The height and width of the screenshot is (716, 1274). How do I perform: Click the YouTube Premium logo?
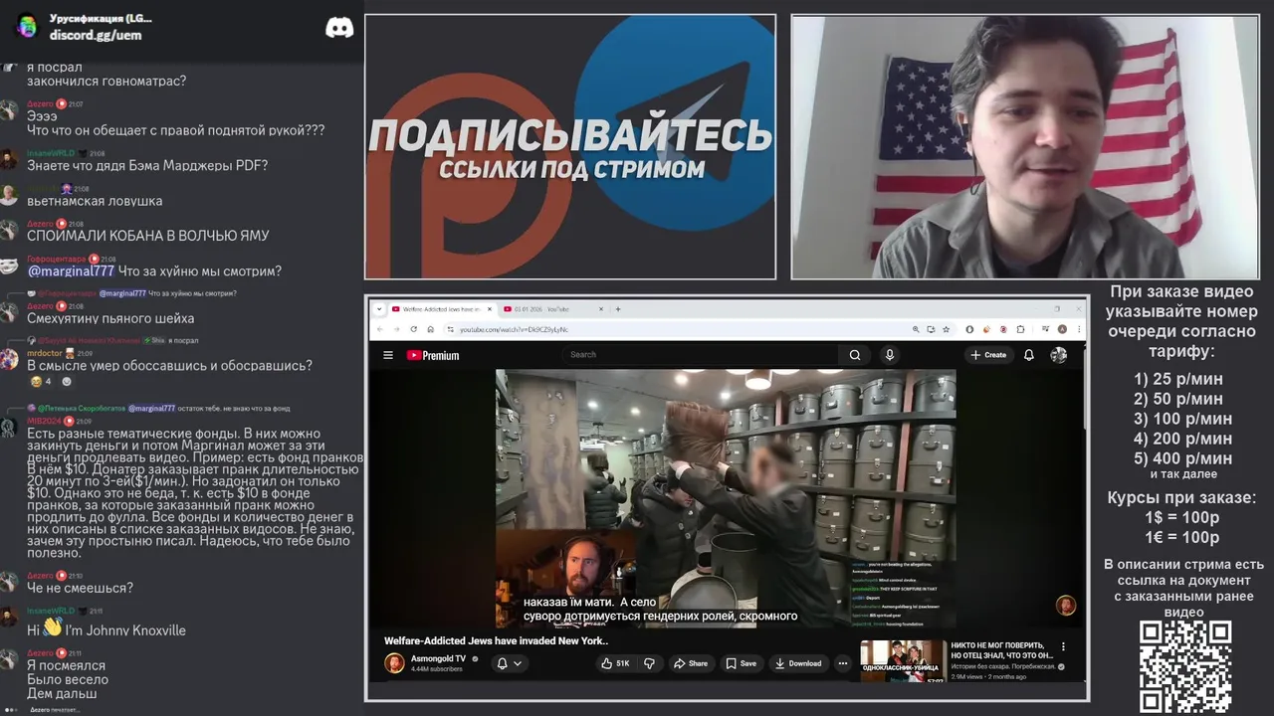433,355
